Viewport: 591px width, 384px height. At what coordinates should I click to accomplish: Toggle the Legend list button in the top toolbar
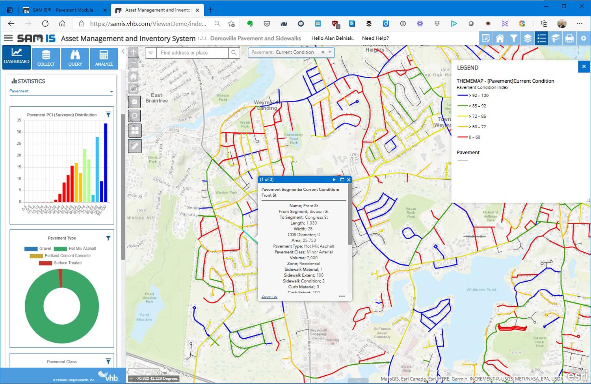(541, 39)
